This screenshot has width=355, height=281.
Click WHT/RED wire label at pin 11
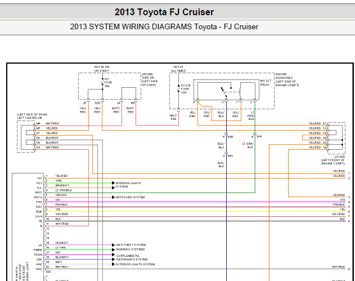point(62,224)
